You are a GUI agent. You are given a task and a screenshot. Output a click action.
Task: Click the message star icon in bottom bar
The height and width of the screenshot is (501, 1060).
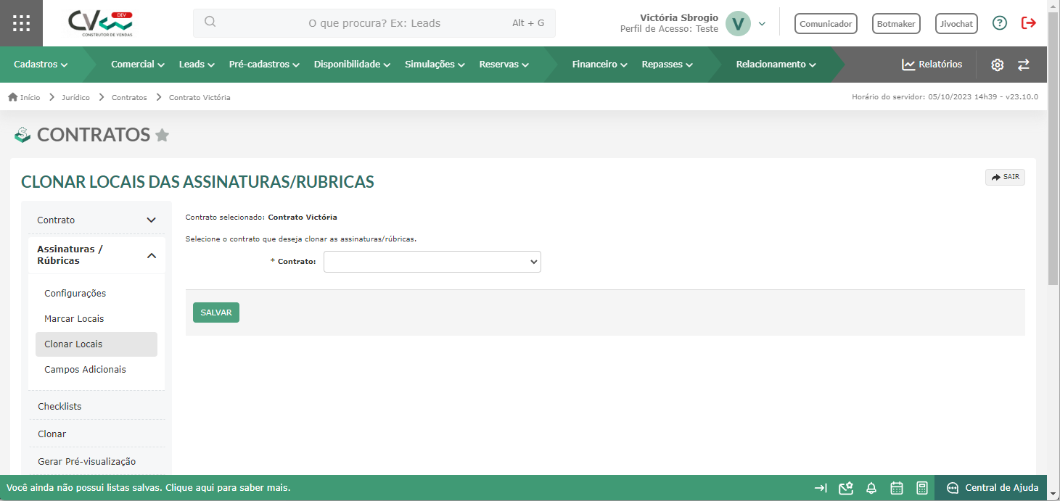(x=845, y=488)
